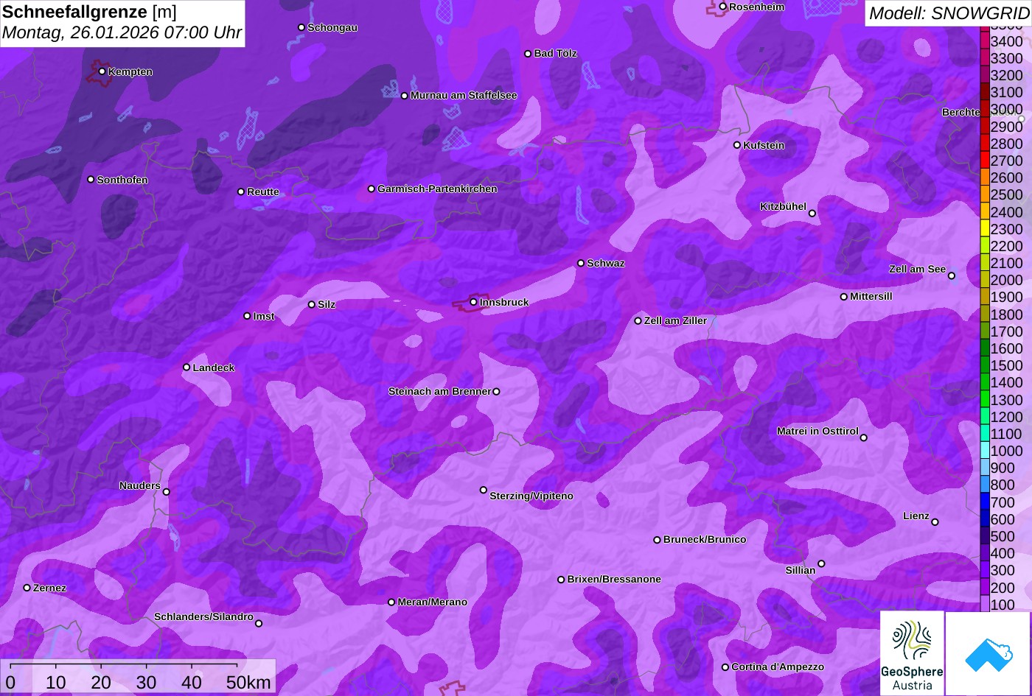Click the 700 m blue legend color
The width and height of the screenshot is (1032, 696).
click(985, 502)
